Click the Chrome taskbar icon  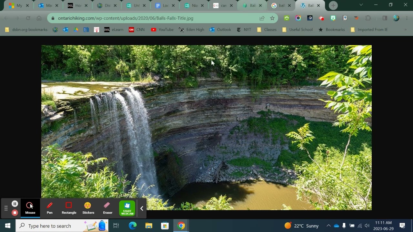pyautogui.click(x=181, y=226)
